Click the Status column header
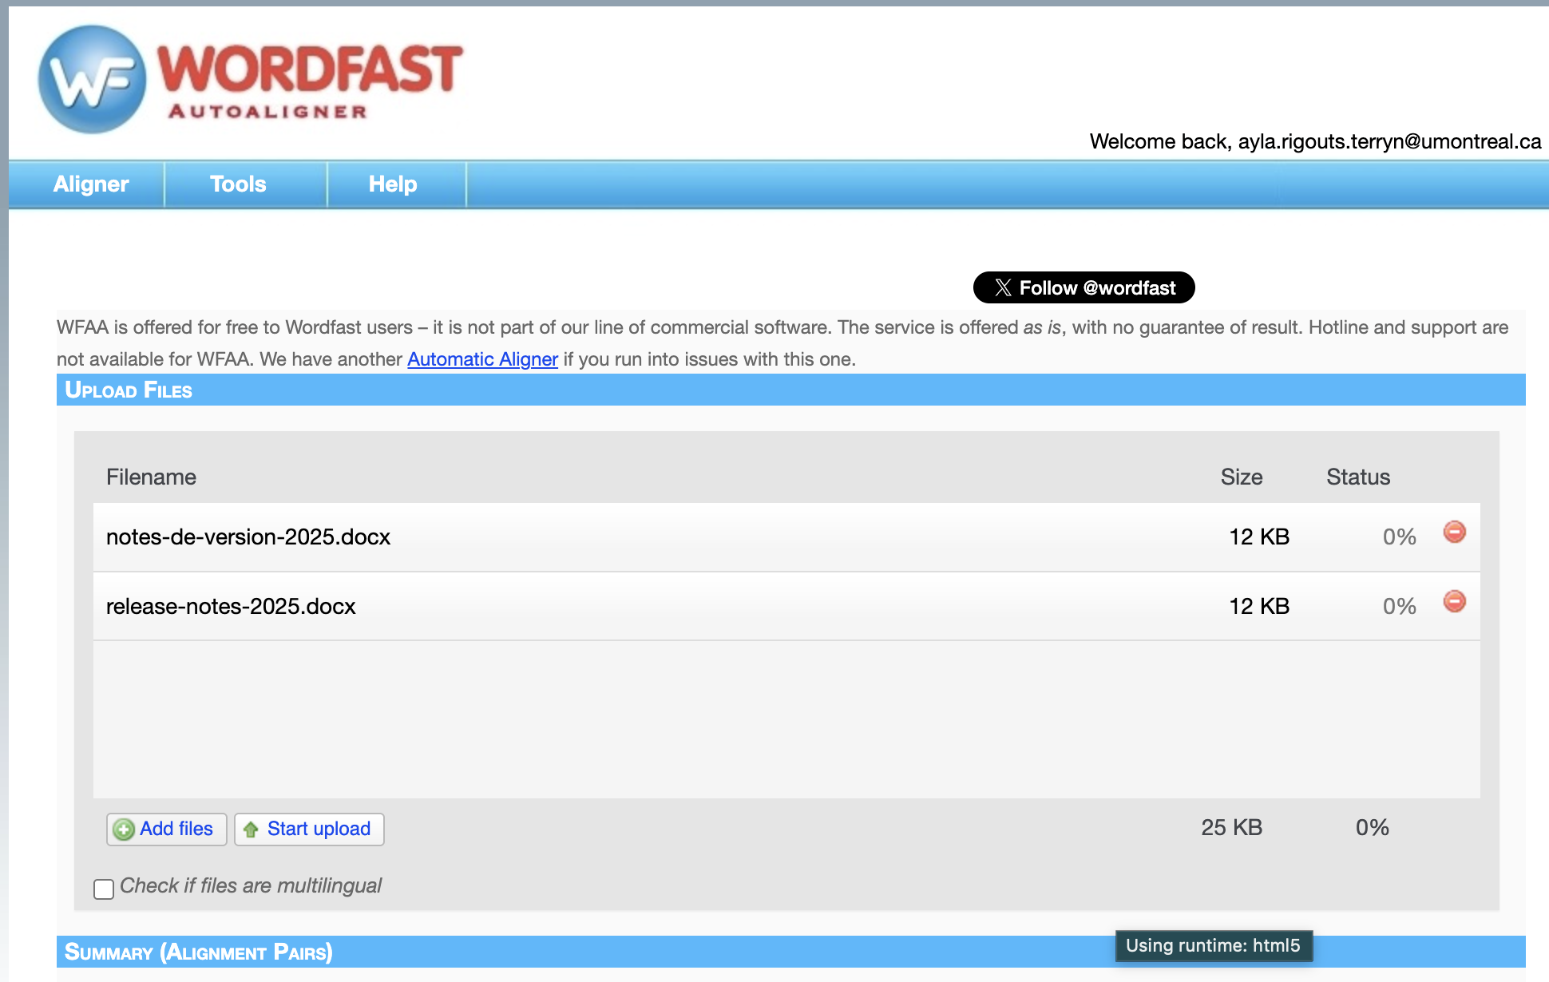This screenshot has height=982, width=1549. tap(1358, 477)
